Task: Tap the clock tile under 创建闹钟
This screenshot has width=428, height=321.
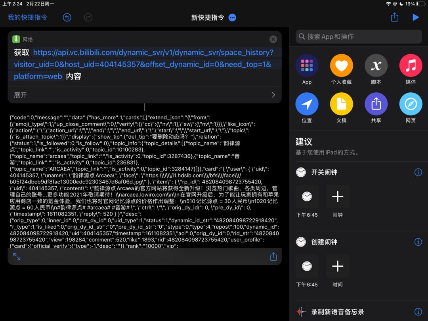Action: [x=307, y=266]
